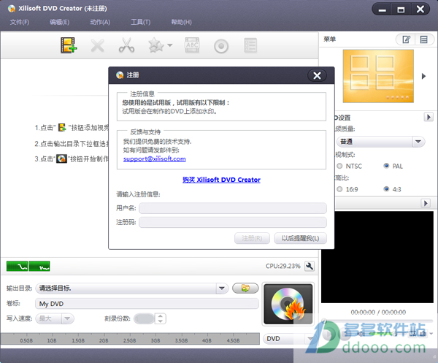
Task: Click the menu list icon beside pencil
Action: coord(424,39)
